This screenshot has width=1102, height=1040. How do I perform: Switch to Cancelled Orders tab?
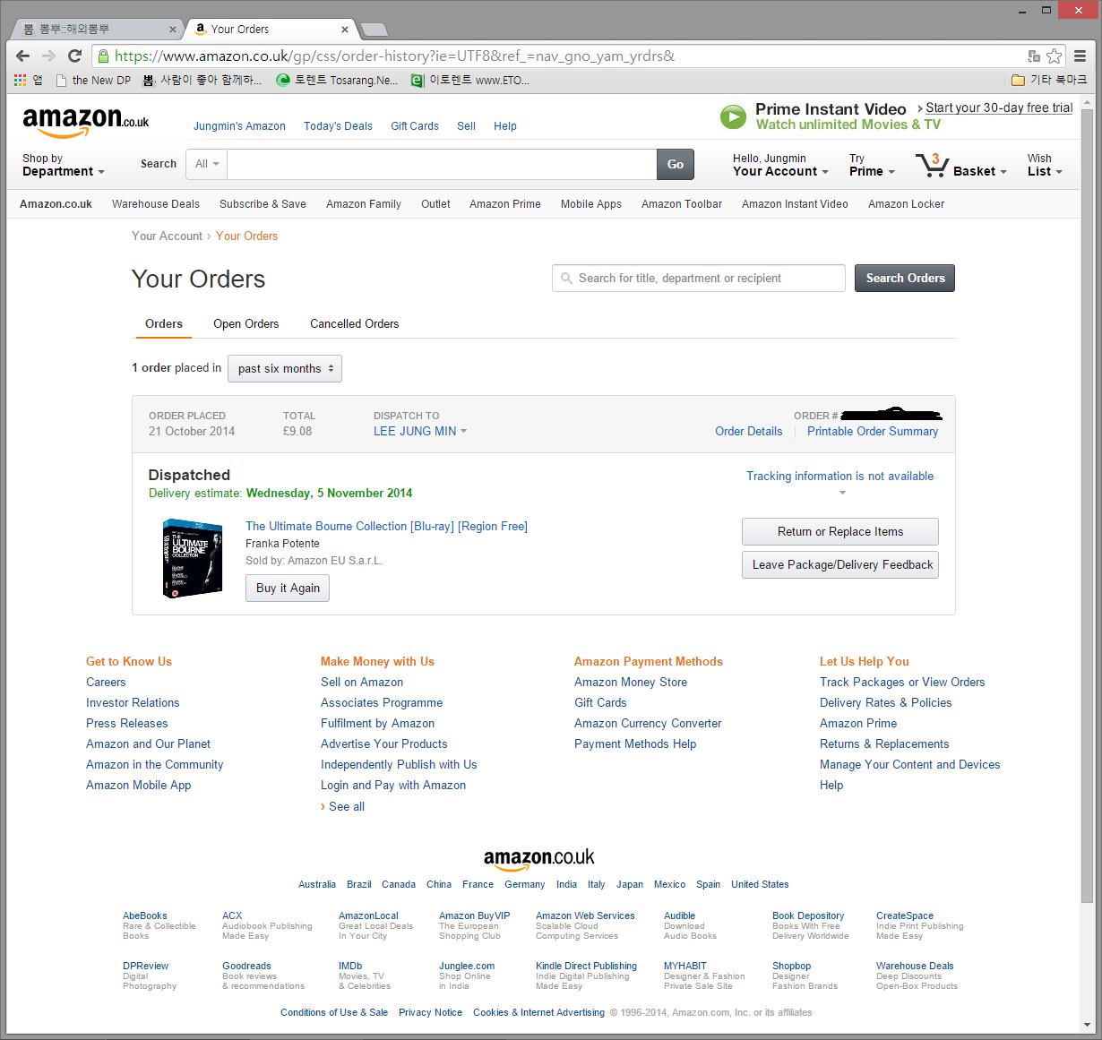coord(354,323)
